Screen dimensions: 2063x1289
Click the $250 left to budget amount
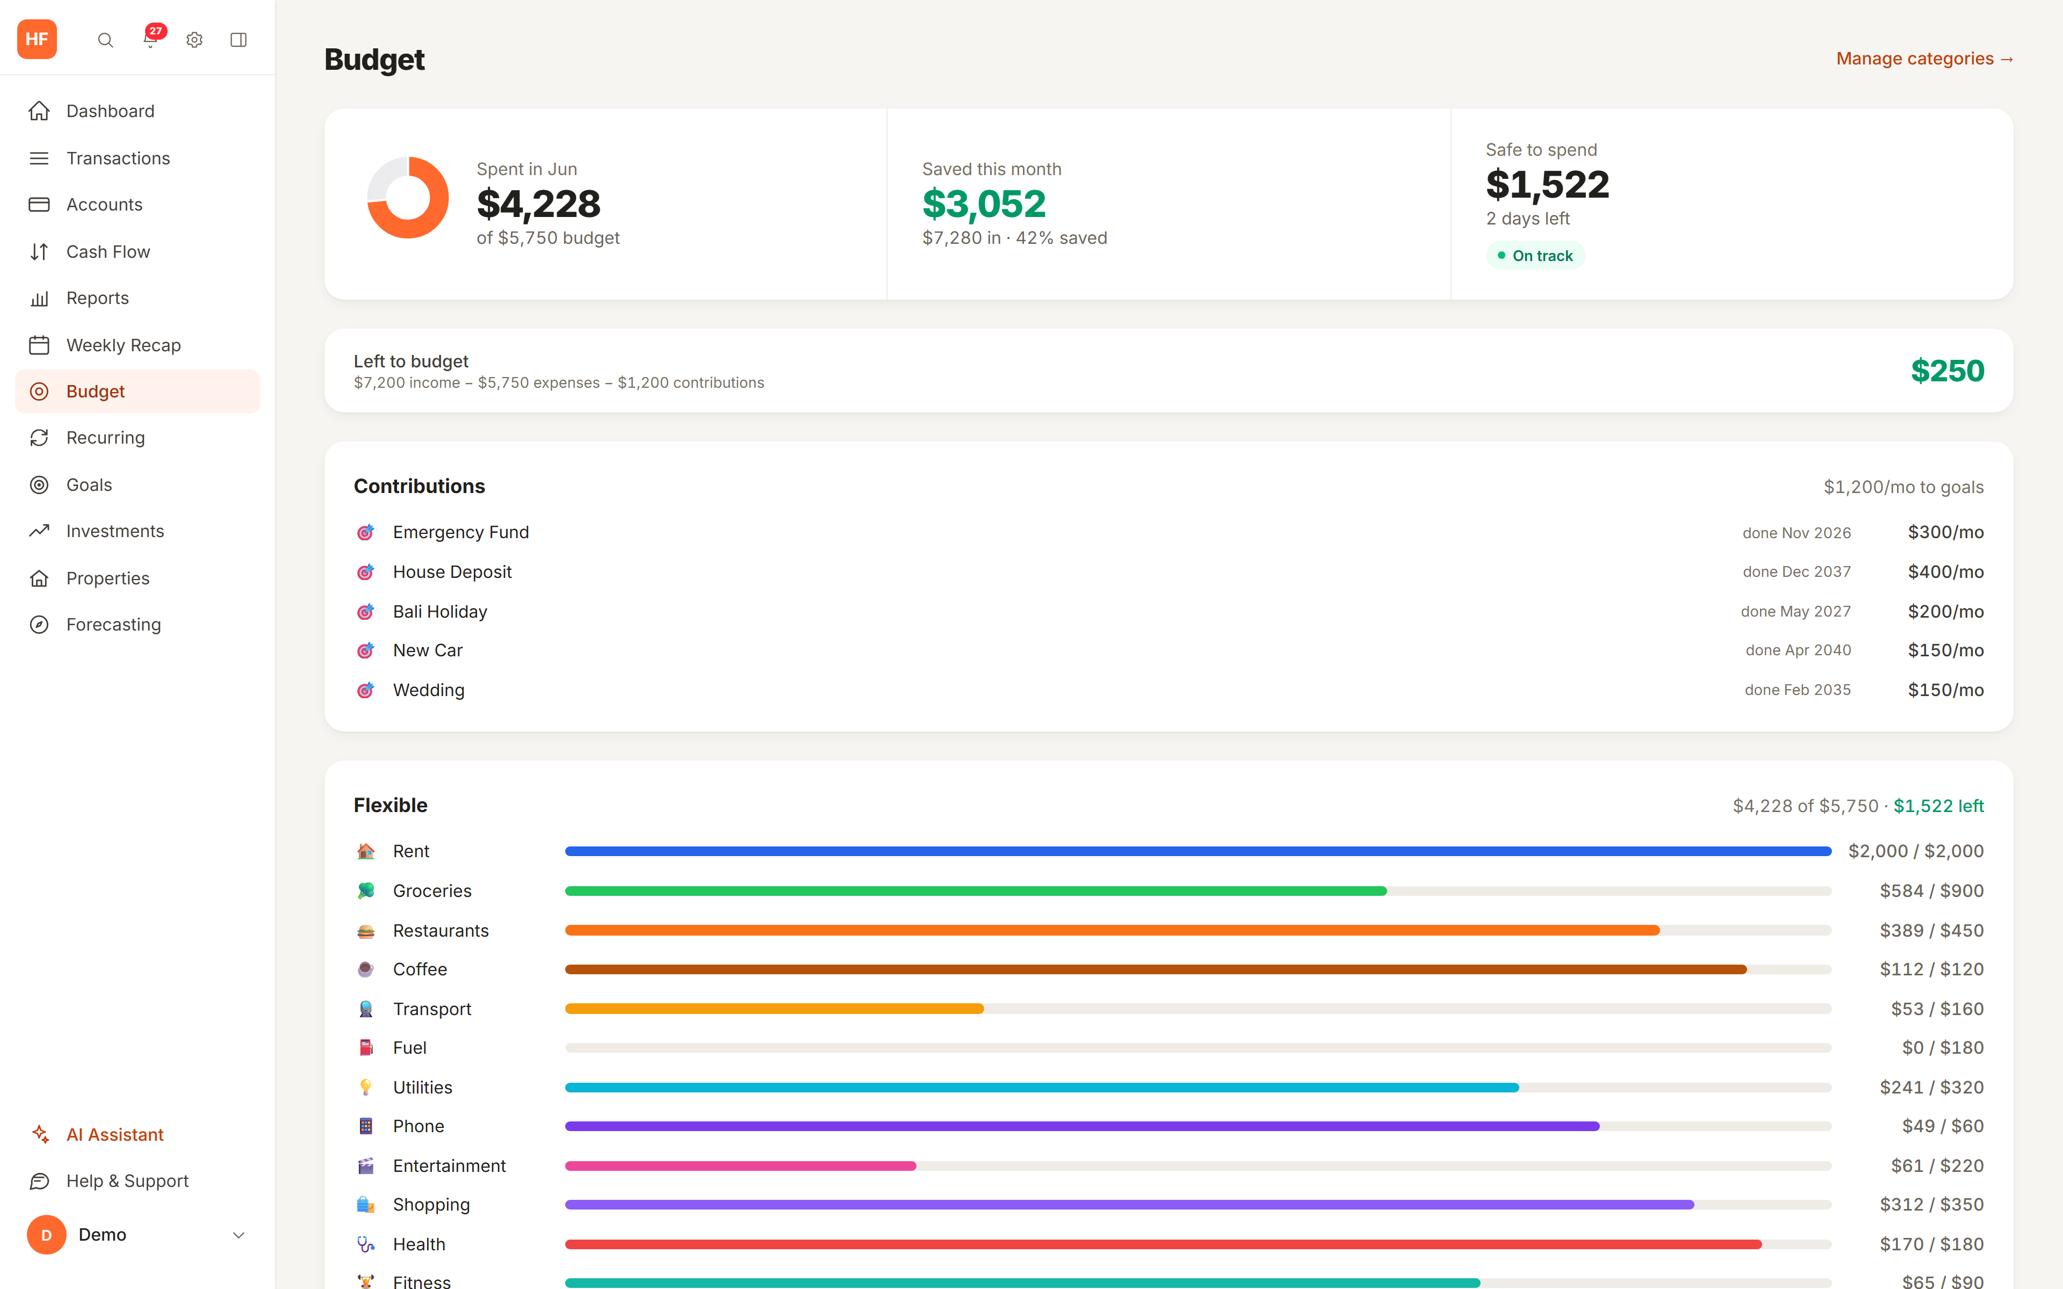[1947, 371]
